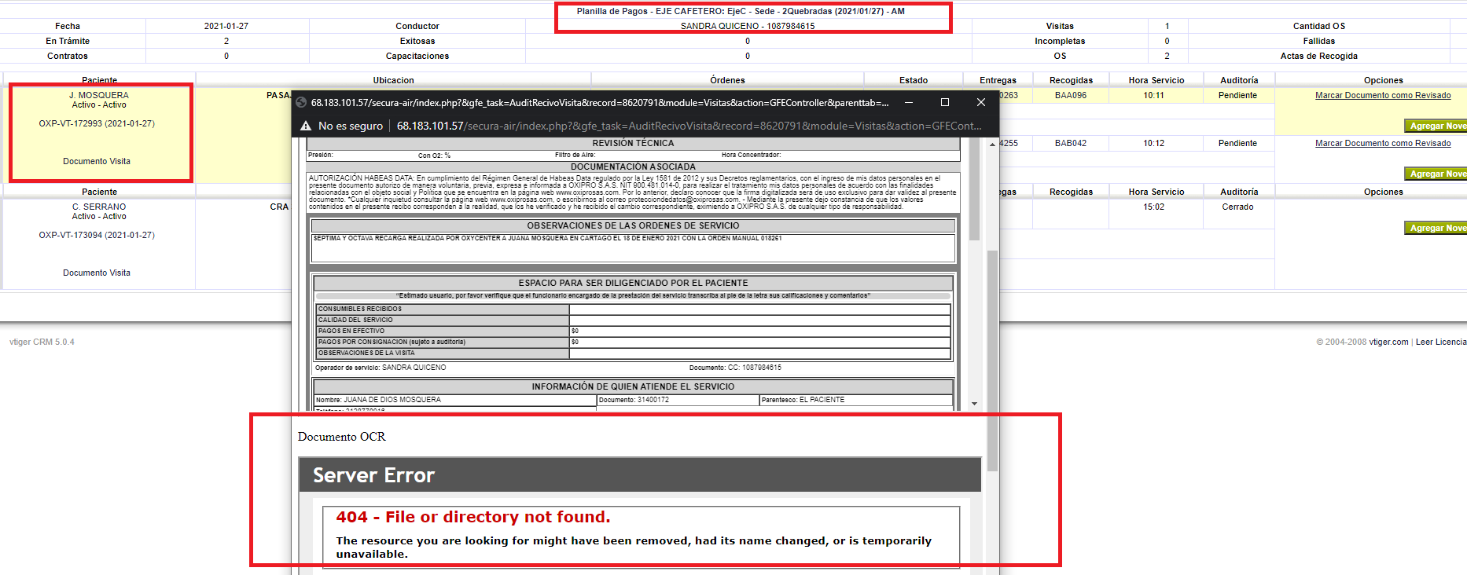
Task: Click the first 'Opciones' column header
Action: click(x=1383, y=80)
